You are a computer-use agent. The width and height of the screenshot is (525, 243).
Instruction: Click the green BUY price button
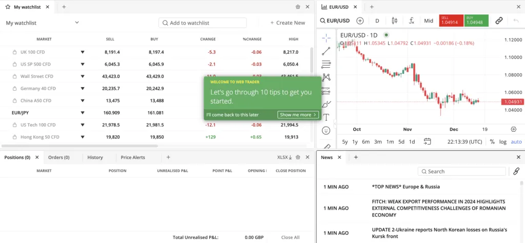pos(476,21)
